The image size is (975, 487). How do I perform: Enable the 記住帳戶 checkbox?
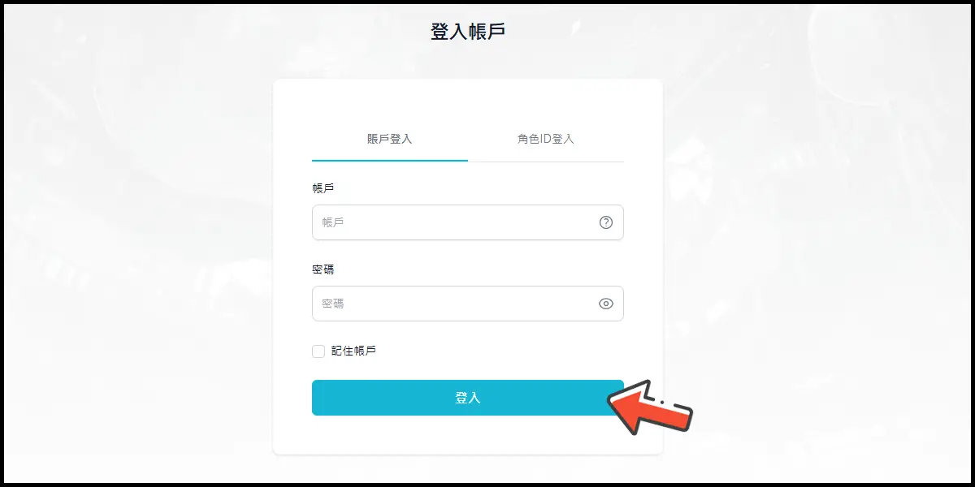(x=318, y=351)
